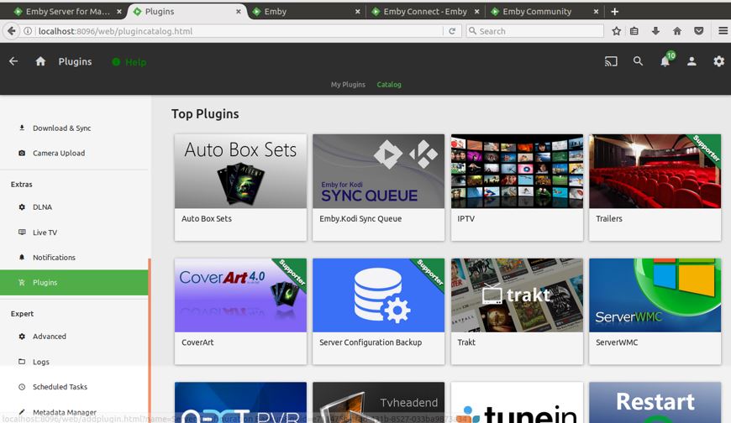Open the Tvheadend plugin thumbnail

pos(379,403)
